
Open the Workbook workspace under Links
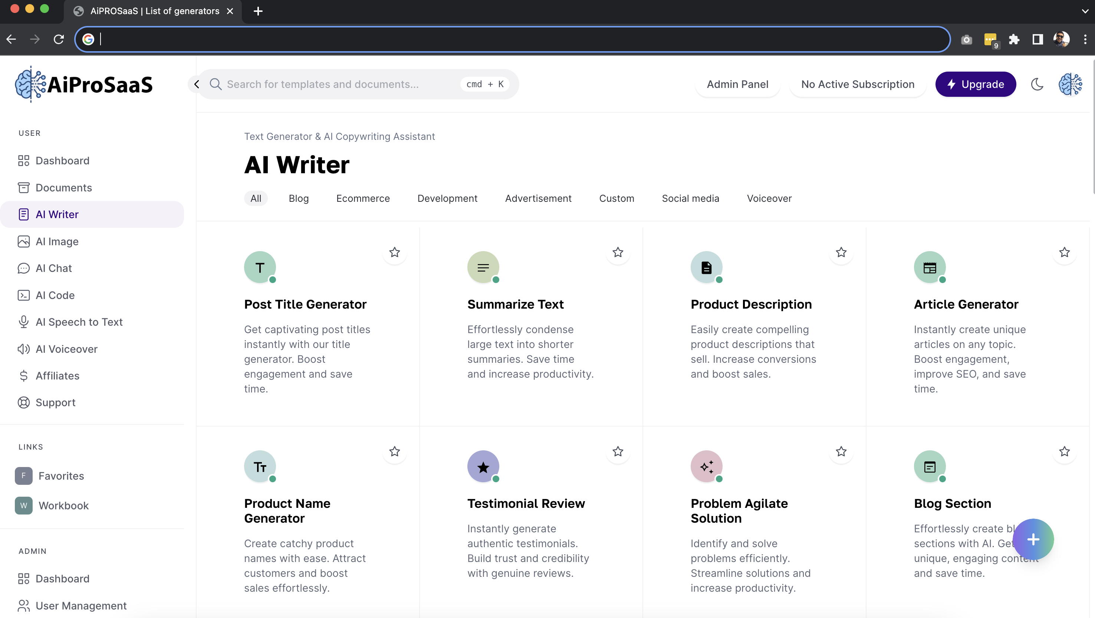[x=63, y=505]
